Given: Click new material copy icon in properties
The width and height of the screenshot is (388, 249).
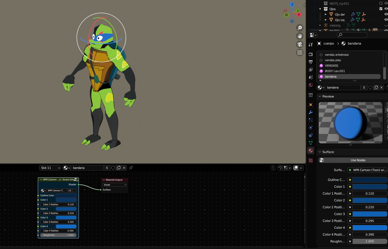Looking at the screenshot, I should (x=376, y=87).
